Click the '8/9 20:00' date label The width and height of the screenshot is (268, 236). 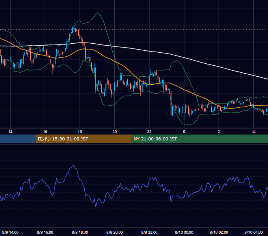[x=115, y=232]
